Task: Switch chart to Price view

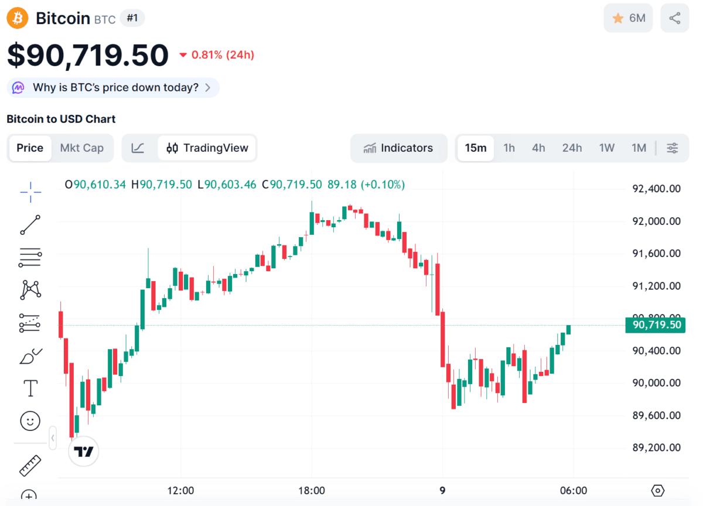Action: tap(30, 148)
